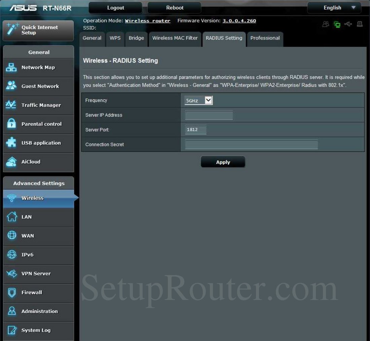Switch to the General wireless tab
The width and height of the screenshot is (370, 341).
point(92,38)
